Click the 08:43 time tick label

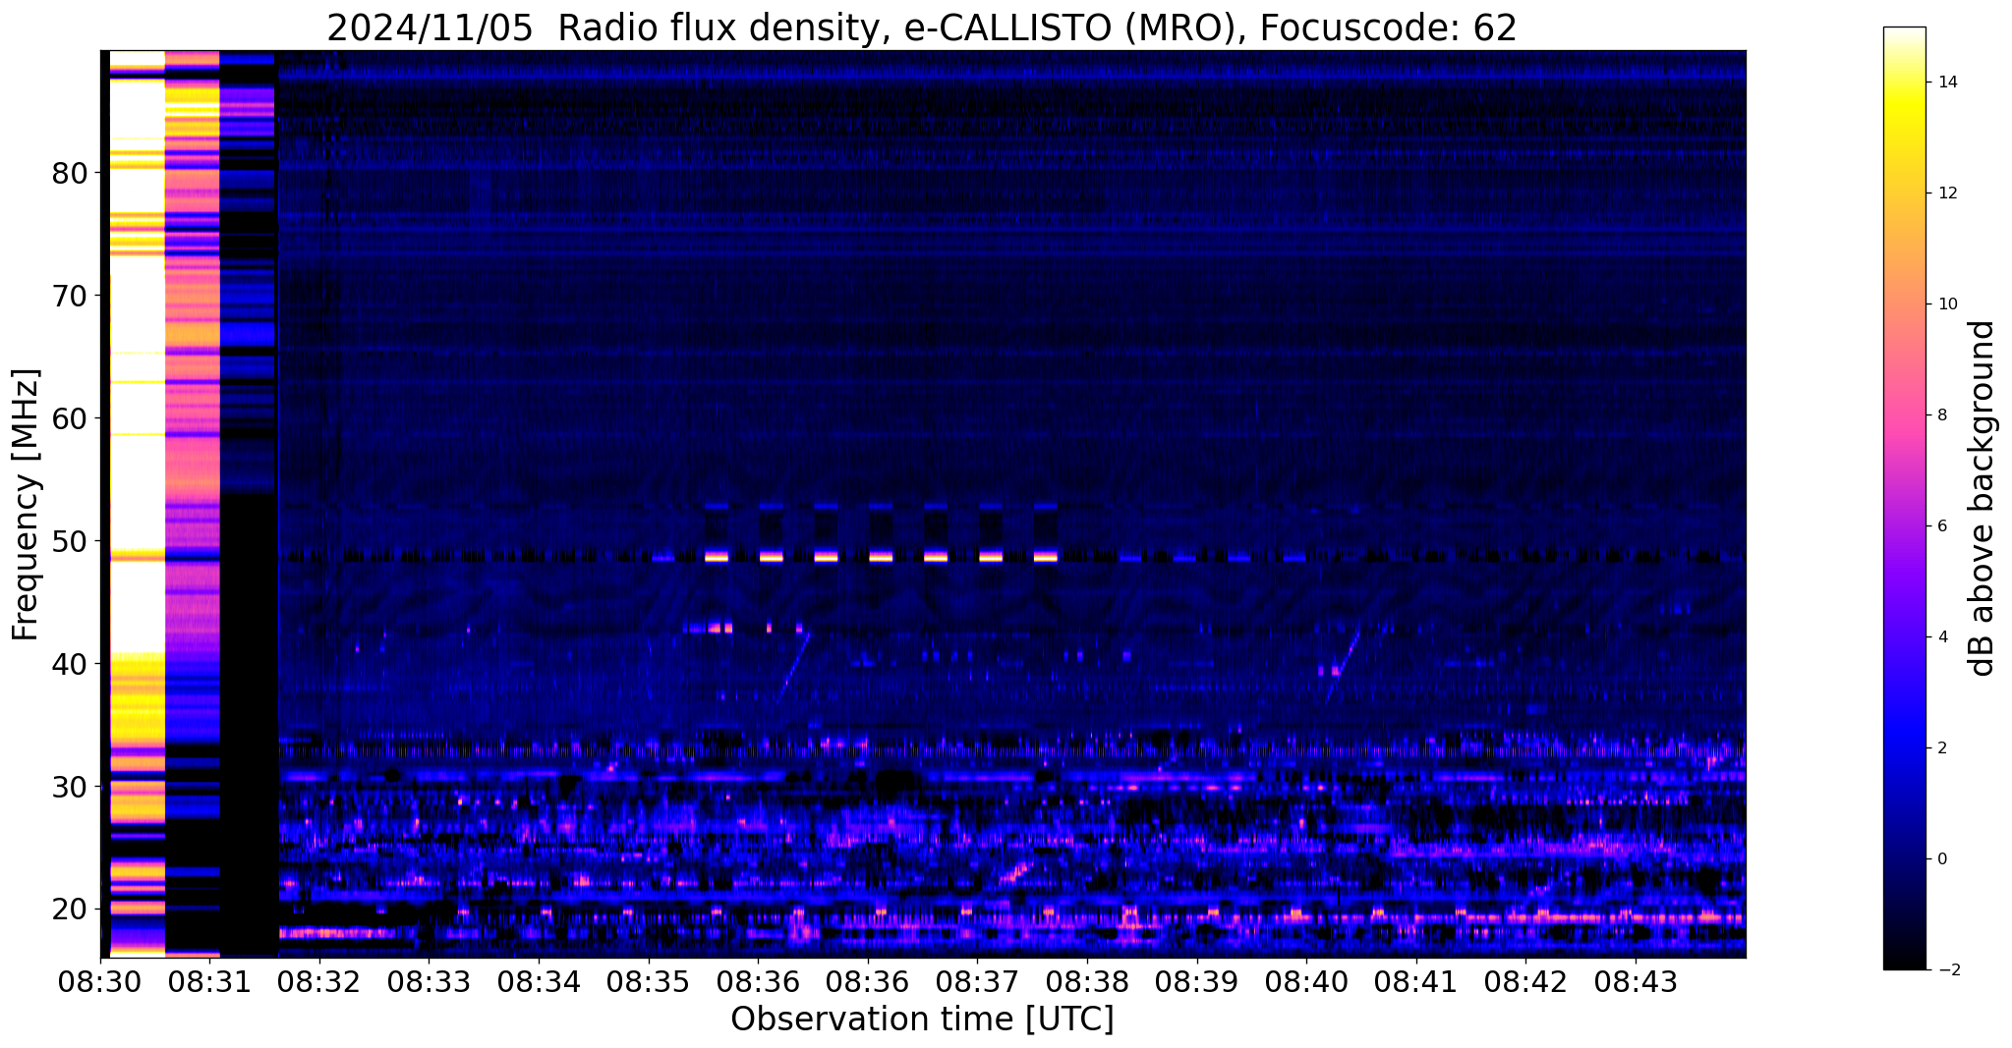(1636, 981)
